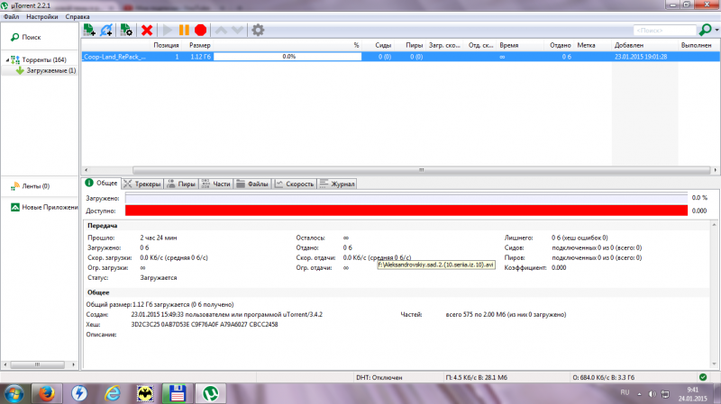
Task: Open the Настройки menu
Action: (41, 16)
